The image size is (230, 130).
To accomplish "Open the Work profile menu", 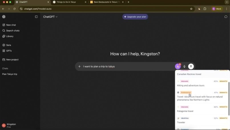I will 217,9.
